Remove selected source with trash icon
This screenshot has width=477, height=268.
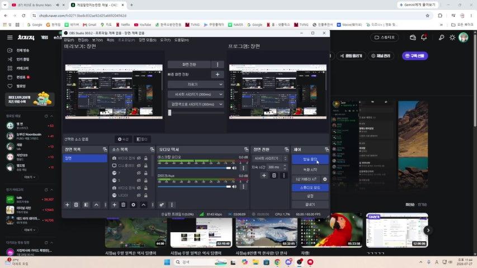[x=123, y=205]
